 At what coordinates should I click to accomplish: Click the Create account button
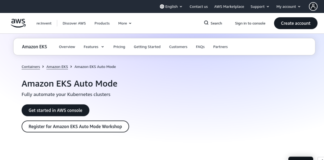[x=296, y=23]
